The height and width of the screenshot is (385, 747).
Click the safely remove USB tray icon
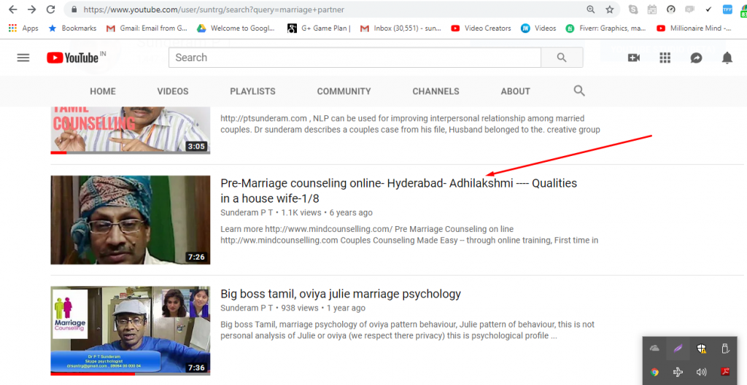(724, 349)
